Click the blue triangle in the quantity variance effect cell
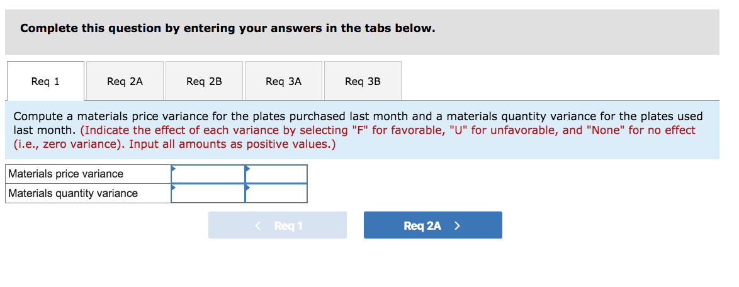This screenshot has width=739, height=287. click(x=248, y=187)
